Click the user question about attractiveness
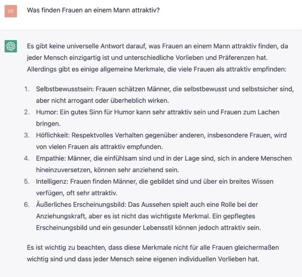Viewport: 302px width, 277px height. (x=93, y=10)
